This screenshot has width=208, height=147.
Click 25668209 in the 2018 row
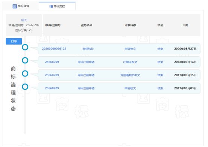(x=52, y=62)
